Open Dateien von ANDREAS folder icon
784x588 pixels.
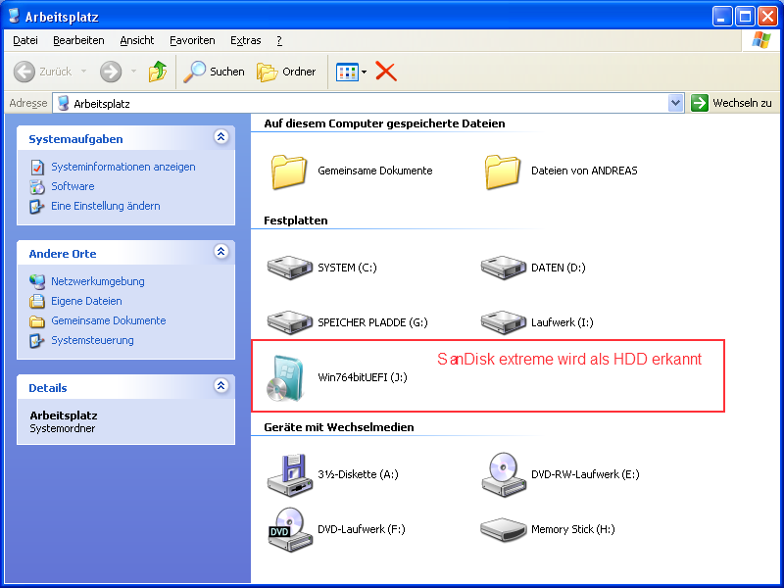point(502,171)
